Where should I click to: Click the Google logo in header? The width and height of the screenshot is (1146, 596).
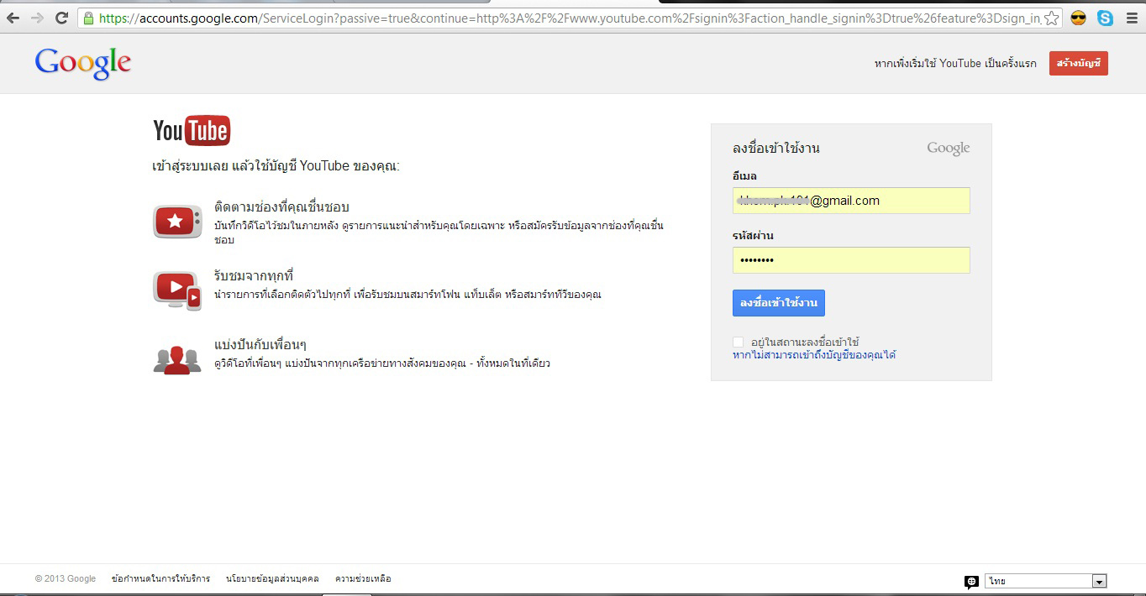click(x=83, y=64)
